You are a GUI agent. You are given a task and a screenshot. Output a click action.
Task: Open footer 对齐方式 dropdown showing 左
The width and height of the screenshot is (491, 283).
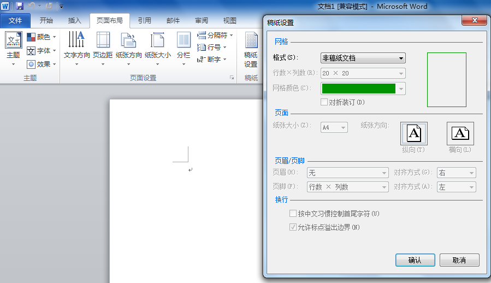coord(457,187)
